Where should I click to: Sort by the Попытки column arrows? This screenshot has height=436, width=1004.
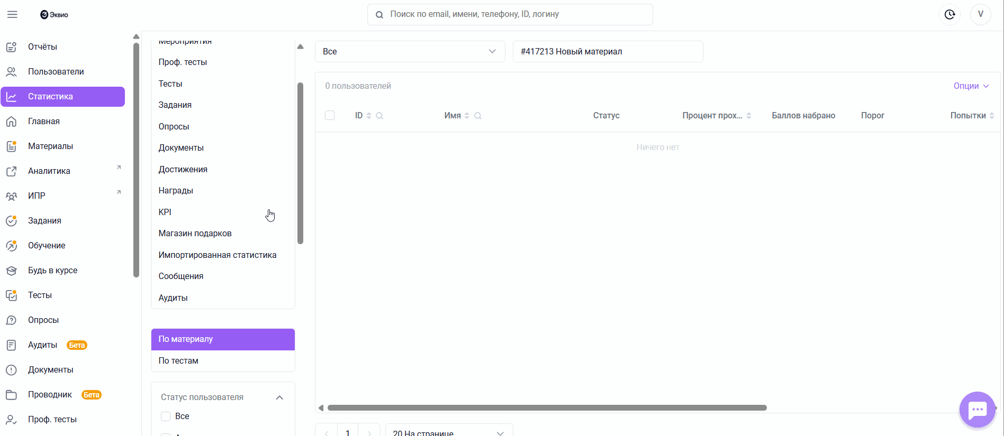(x=991, y=116)
